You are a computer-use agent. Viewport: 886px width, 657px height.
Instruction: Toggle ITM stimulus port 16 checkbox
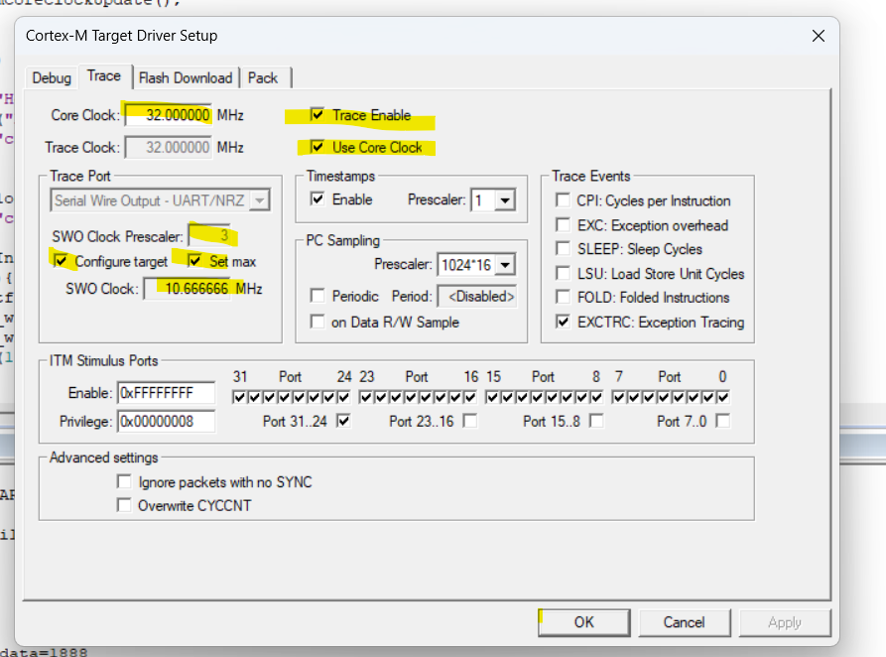(x=470, y=398)
